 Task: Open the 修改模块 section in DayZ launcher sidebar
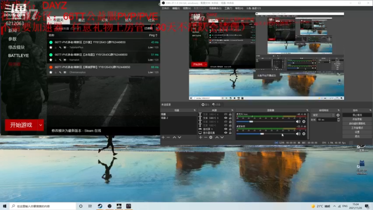point(16,47)
